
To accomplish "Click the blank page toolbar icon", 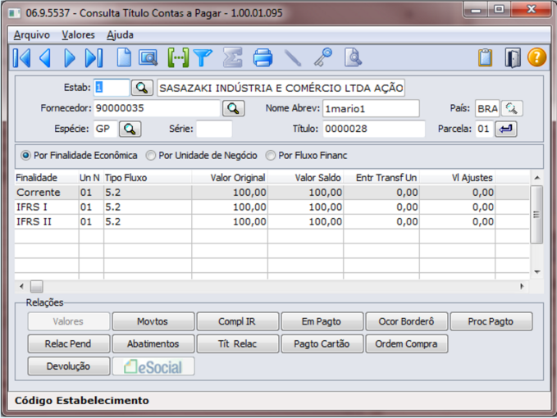I will coord(124,57).
